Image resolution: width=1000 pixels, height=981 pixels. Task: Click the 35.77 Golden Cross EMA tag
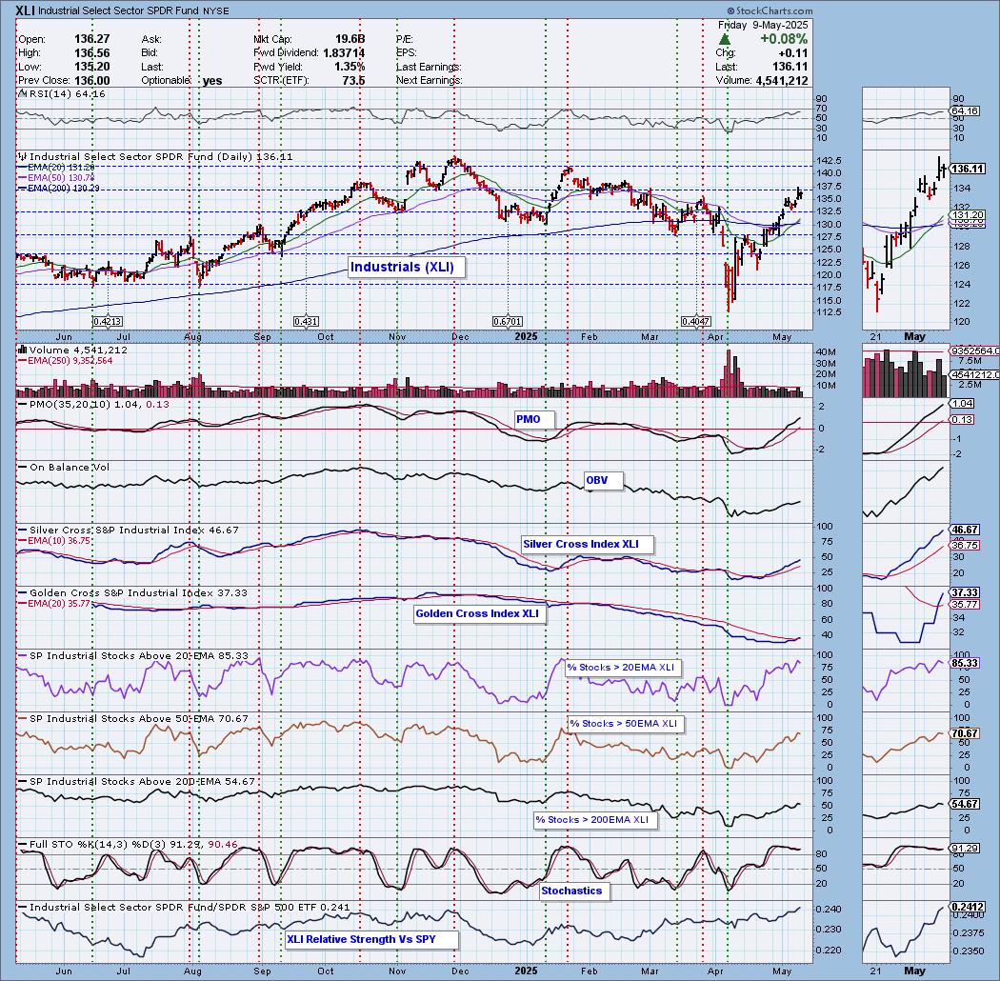click(964, 604)
